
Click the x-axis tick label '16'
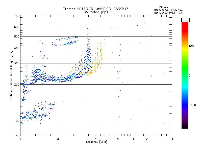point(172,139)
